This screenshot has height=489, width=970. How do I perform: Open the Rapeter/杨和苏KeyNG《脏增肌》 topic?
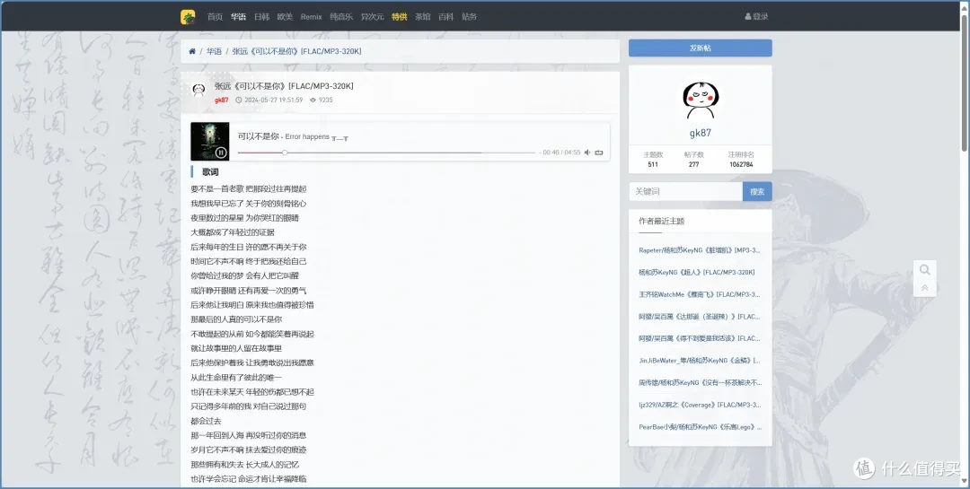click(700, 250)
